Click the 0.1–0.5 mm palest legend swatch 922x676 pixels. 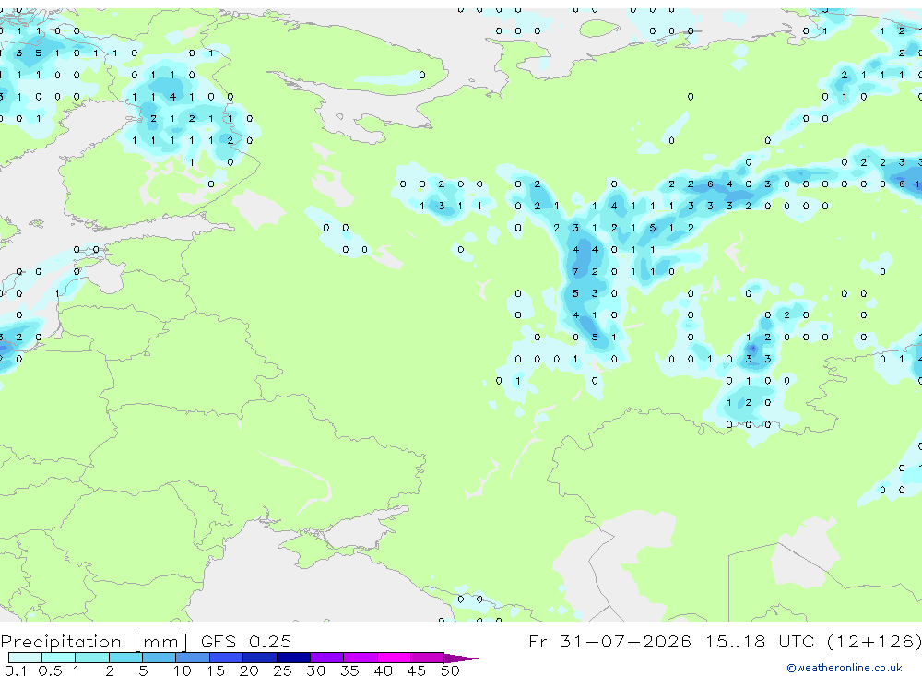pyautogui.click(x=25, y=658)
